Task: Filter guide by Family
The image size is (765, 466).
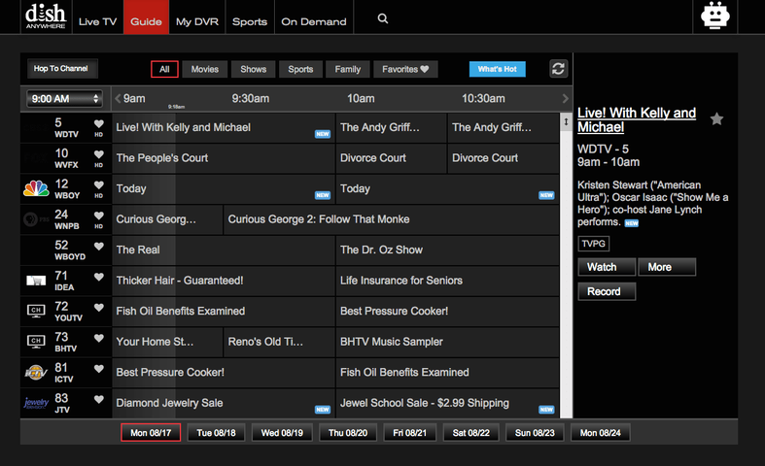Action: 348,69
